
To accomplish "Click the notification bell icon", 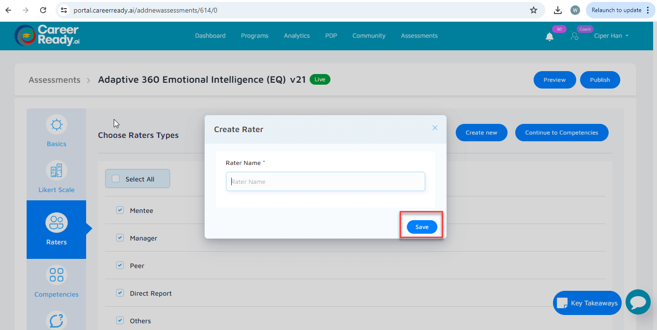I will (x=549, y=36).
